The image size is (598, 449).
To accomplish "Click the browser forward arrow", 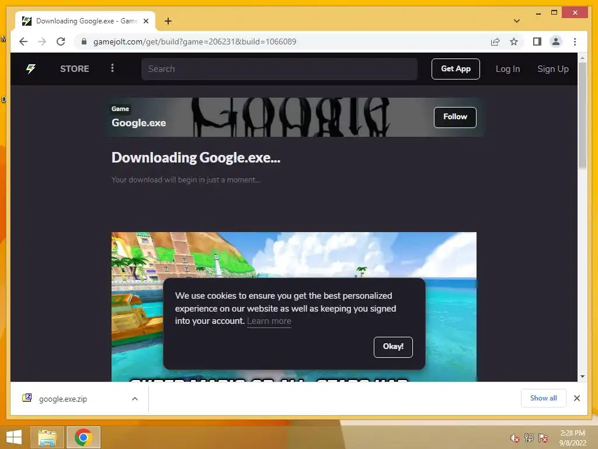I will [42, 42].
